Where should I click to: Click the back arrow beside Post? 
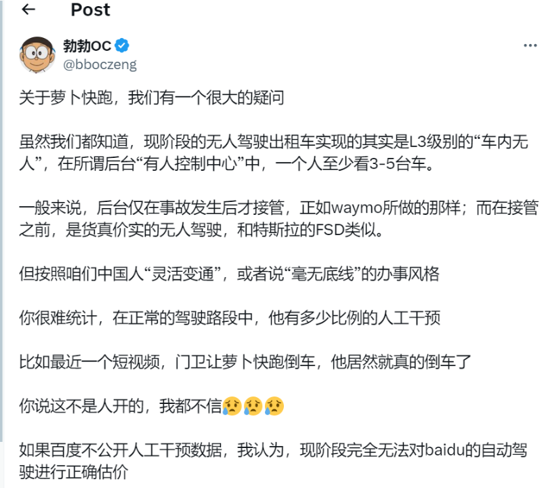(29, 11)
